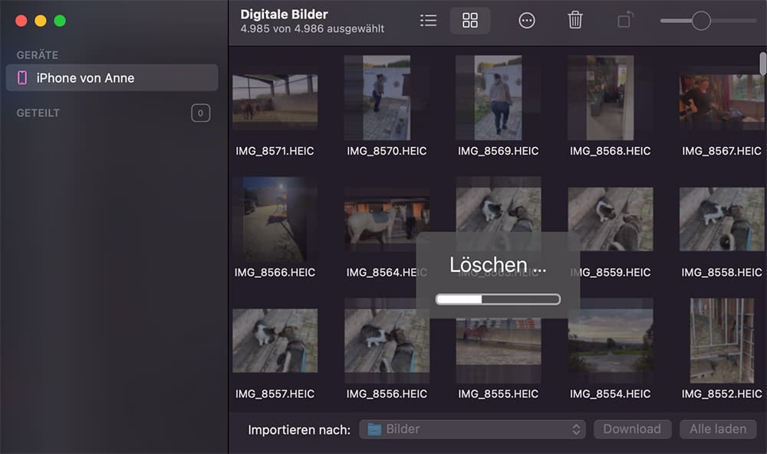The image size is (767, 454).
Task: Click the Download button
Action: (x=631, y=430)
